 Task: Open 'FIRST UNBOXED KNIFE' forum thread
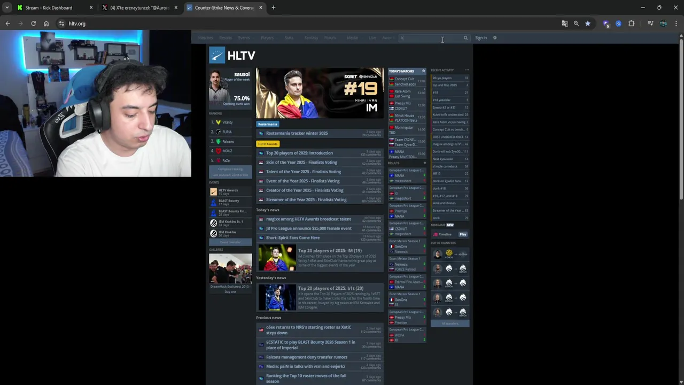point(450,137)
